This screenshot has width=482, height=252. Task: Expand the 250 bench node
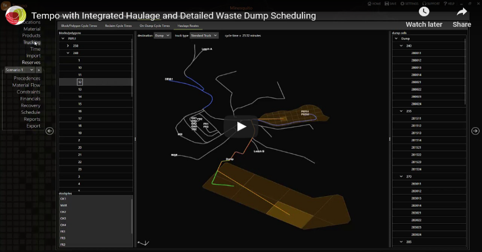68,46
